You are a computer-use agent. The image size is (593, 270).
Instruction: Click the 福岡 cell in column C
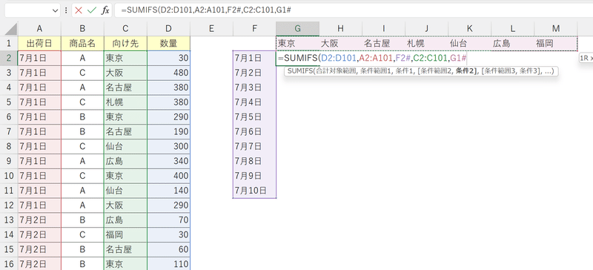(x=125, y=234)
